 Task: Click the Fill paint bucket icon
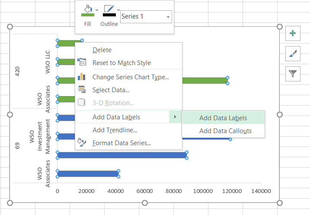point(87,9)
